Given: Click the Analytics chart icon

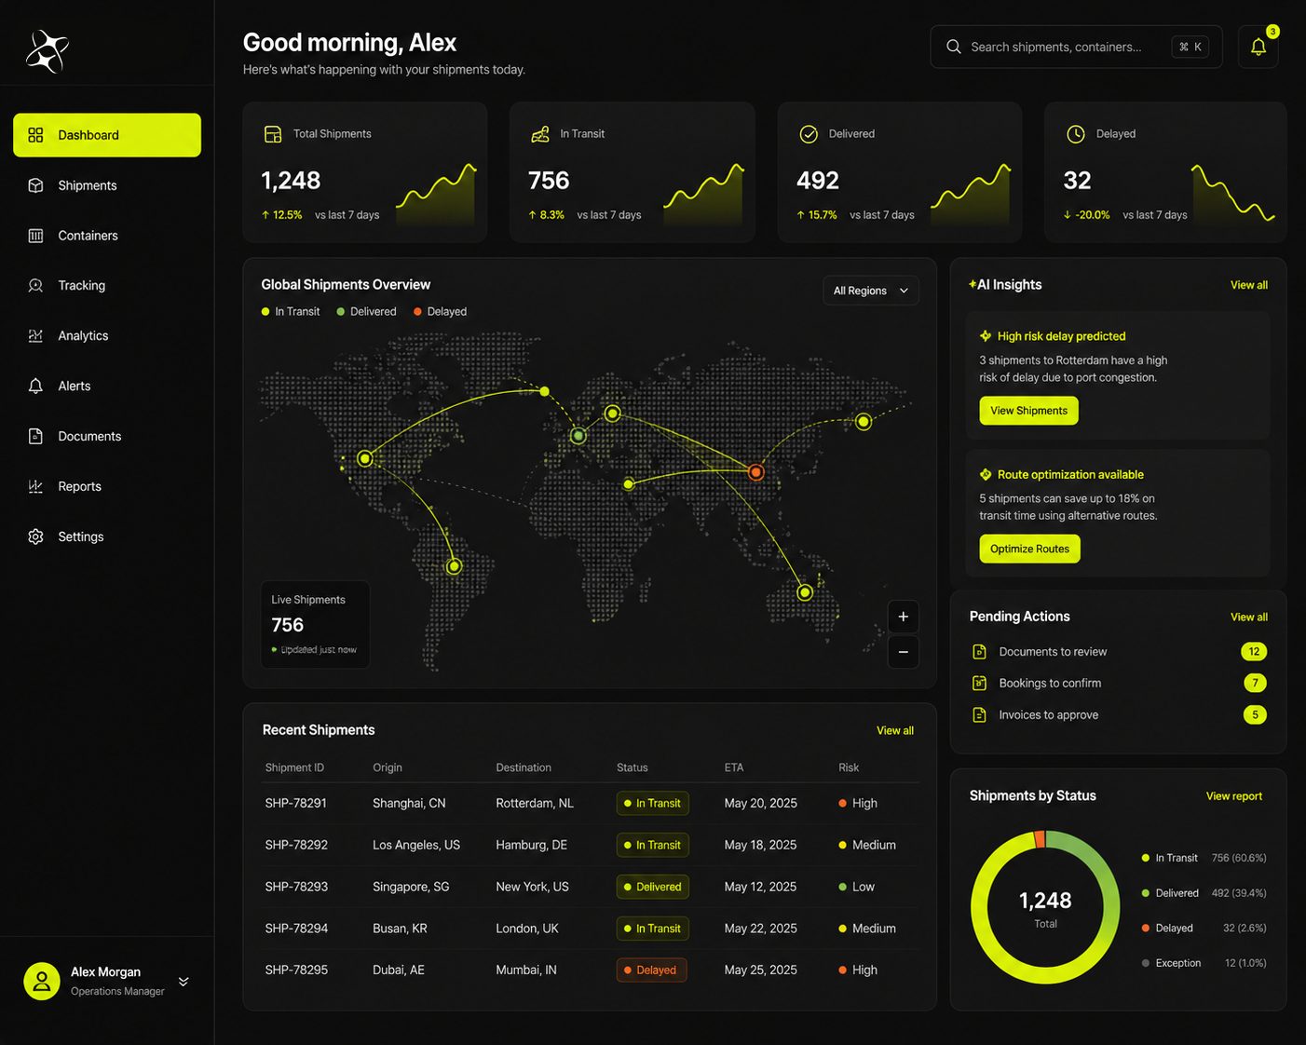Looking at the screenshot, I should click(35, 336).
